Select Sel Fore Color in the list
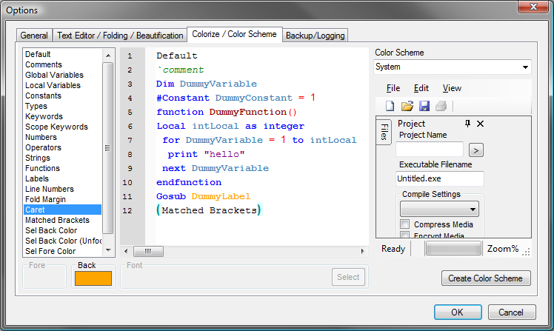Screen dimensions: 554x331 tap(50, 251)
